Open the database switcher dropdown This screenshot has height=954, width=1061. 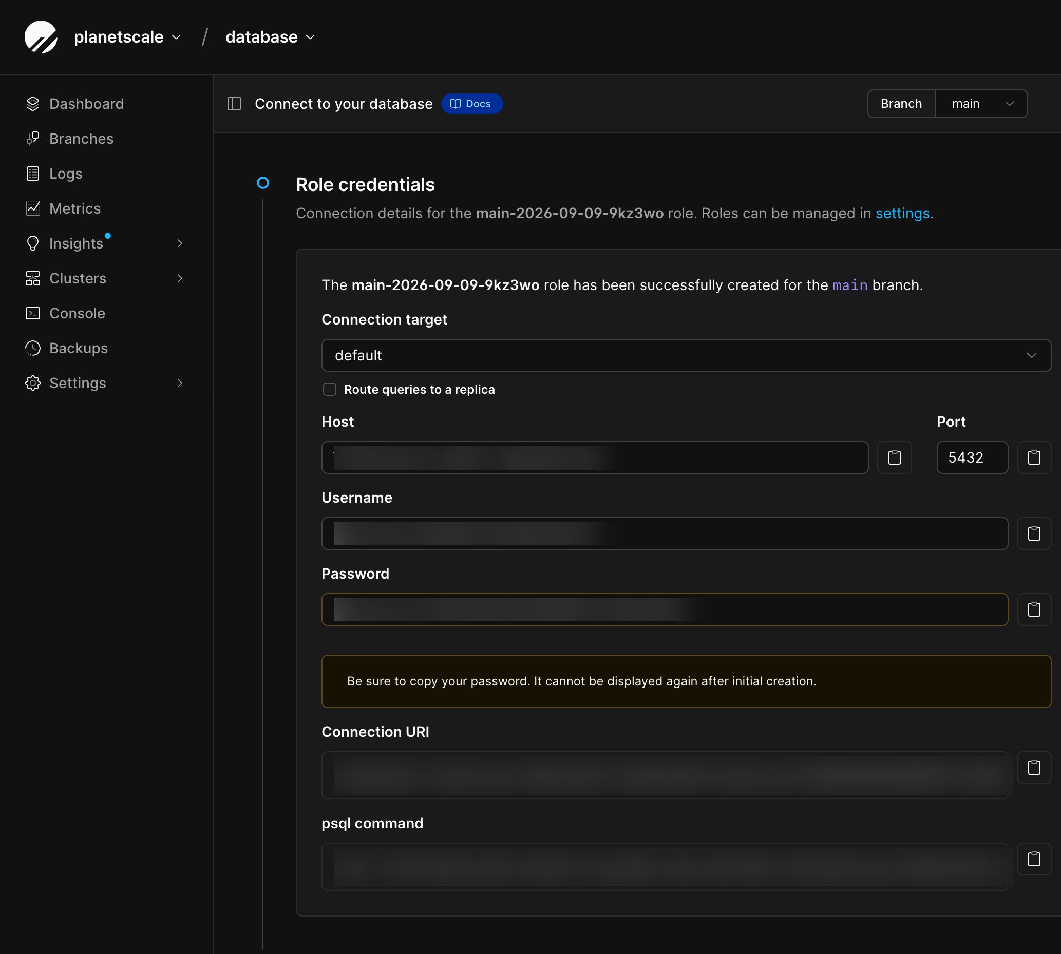pos(270,36)
